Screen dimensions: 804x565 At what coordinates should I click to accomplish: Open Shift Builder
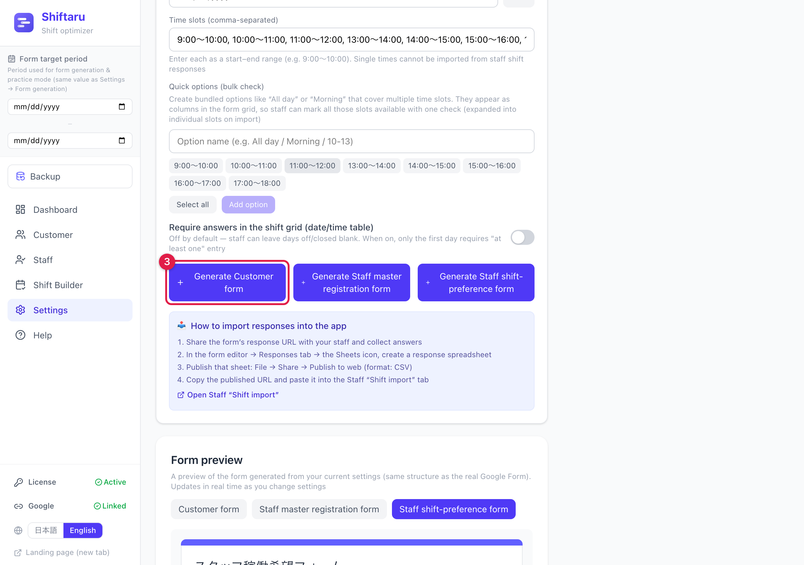tap(70, 285)
